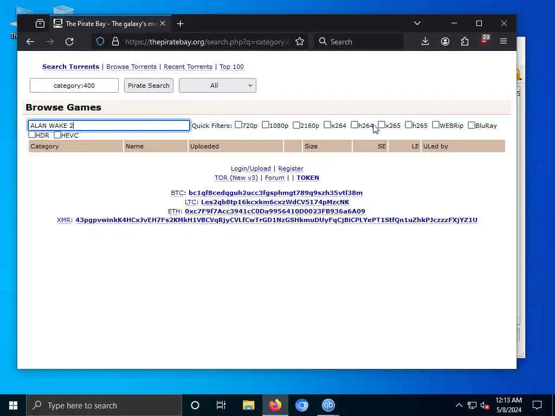This screenshot has width=555, height=416.
Task: Open the Extensions puzzle icon
Action: 464,41
